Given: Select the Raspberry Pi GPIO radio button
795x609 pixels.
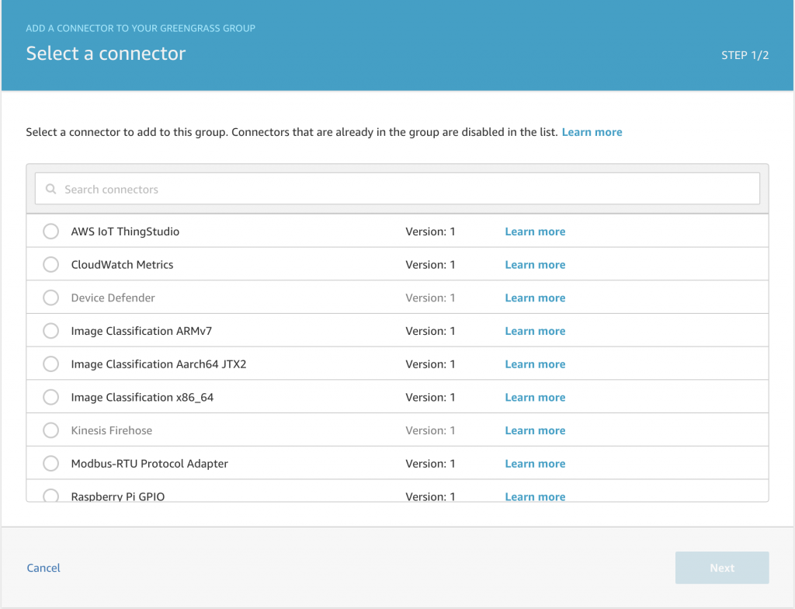Looking at the screenshot, I should tap(50, 496).
